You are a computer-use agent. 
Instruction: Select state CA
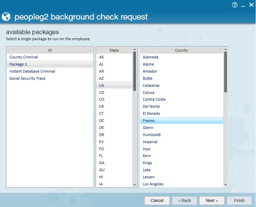114,85
